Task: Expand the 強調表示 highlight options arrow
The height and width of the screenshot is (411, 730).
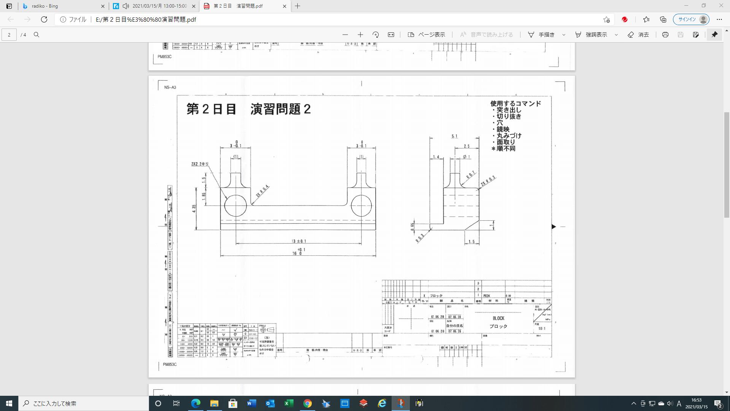Action: point(616,35)
